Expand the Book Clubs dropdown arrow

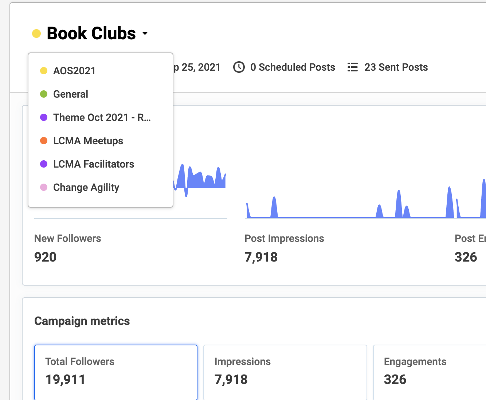145,34
